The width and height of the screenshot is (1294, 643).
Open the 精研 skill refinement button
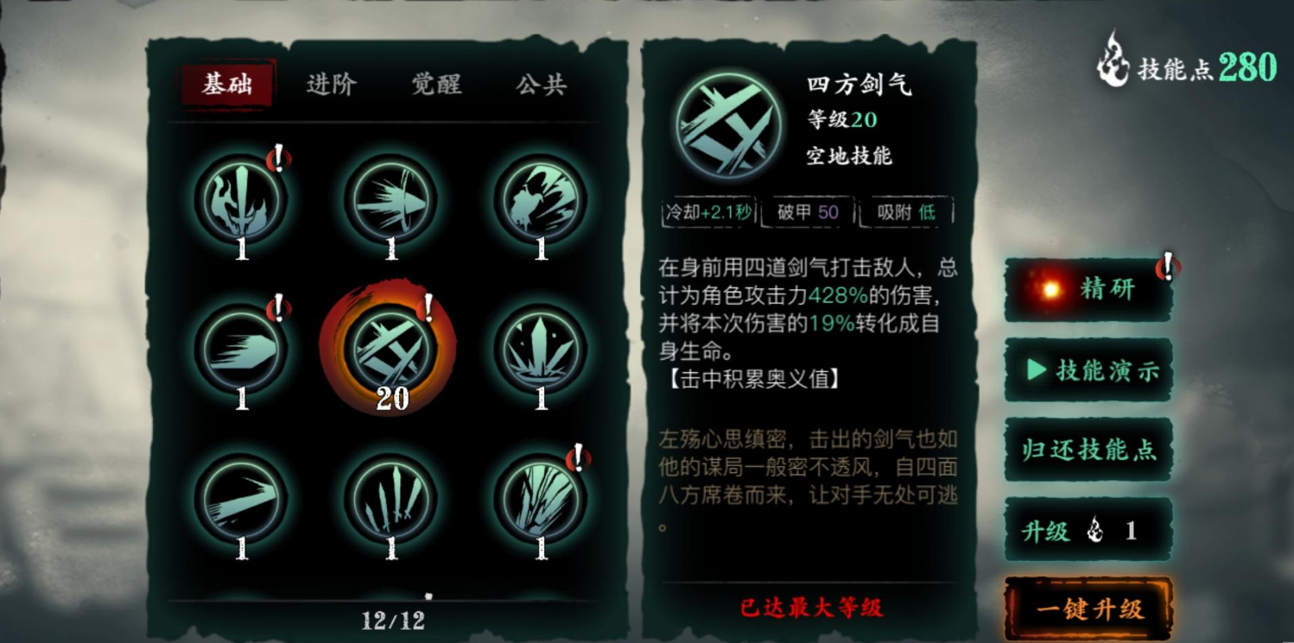point(1088,290)
